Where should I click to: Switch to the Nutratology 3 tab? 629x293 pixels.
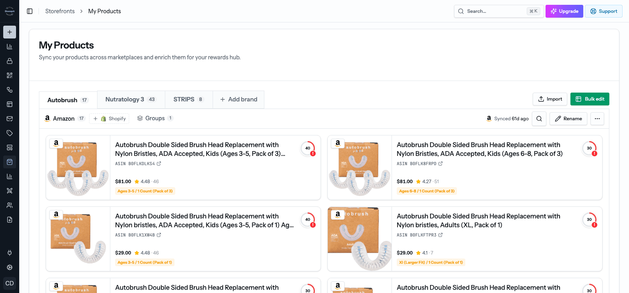131,99
